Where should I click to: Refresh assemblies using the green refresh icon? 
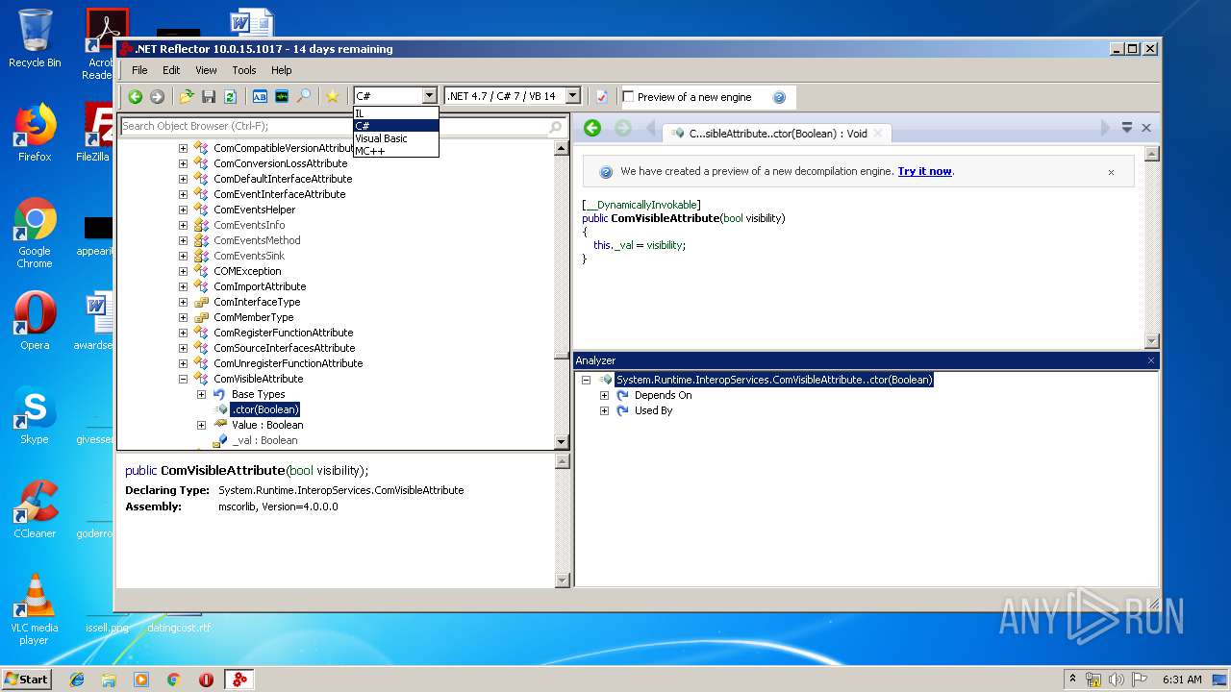[x=230, y=96]
